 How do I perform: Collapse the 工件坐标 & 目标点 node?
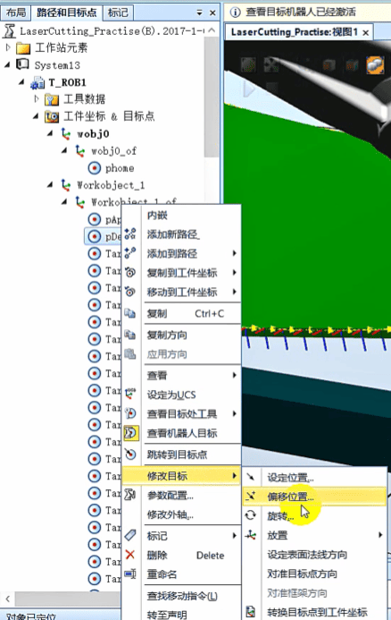pyautogui.click(x=36, y=115)
